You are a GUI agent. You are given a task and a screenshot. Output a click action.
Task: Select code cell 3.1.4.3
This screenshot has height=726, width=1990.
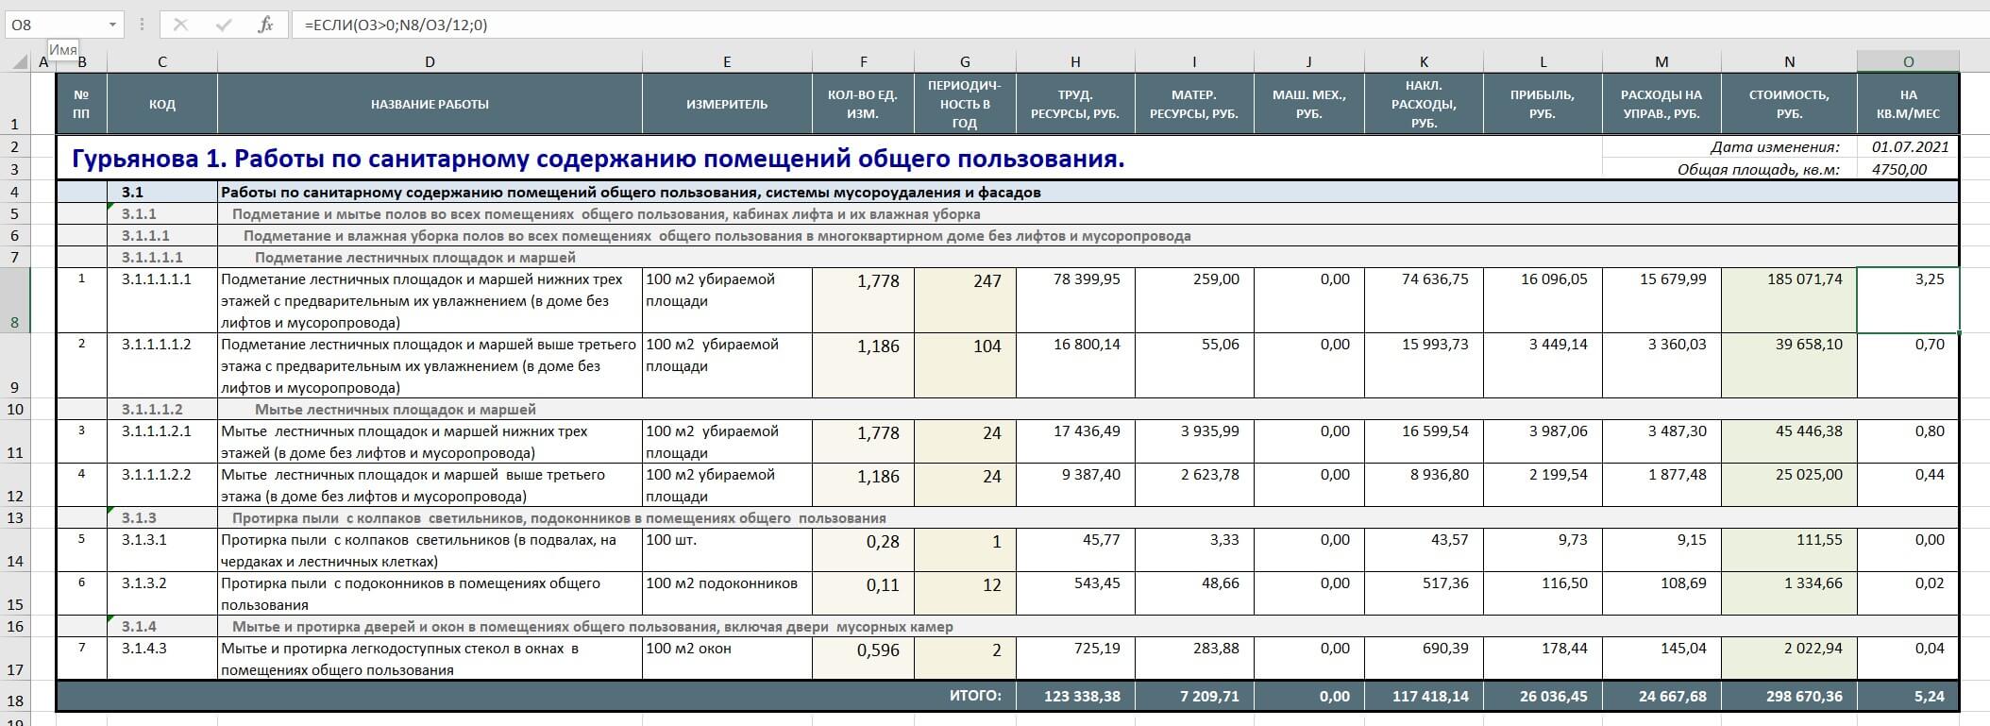162,659
